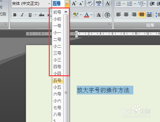The height and width of the screenshot is (122, 160).
Task: Select font size 一号
Action: pos(58,26)
